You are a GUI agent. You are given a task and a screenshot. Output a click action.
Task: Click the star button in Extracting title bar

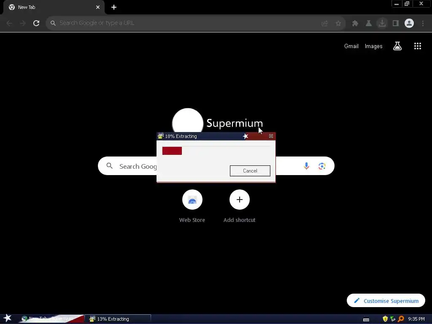[245, 136]
